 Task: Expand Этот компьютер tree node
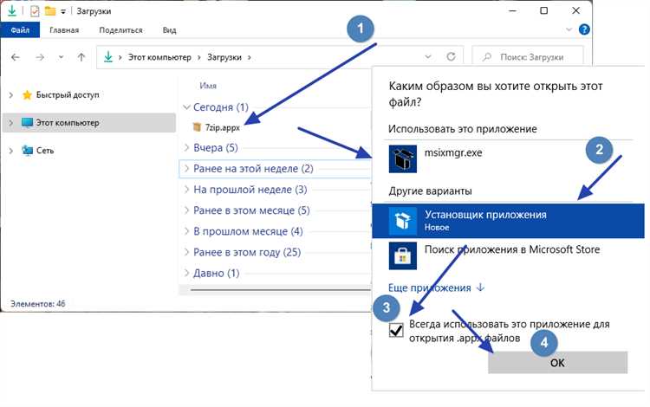[10, 123]
